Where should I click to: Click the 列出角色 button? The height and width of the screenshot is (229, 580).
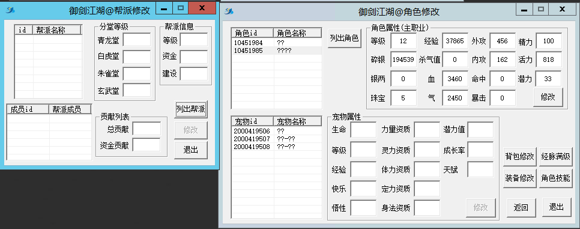click(345, 38)
